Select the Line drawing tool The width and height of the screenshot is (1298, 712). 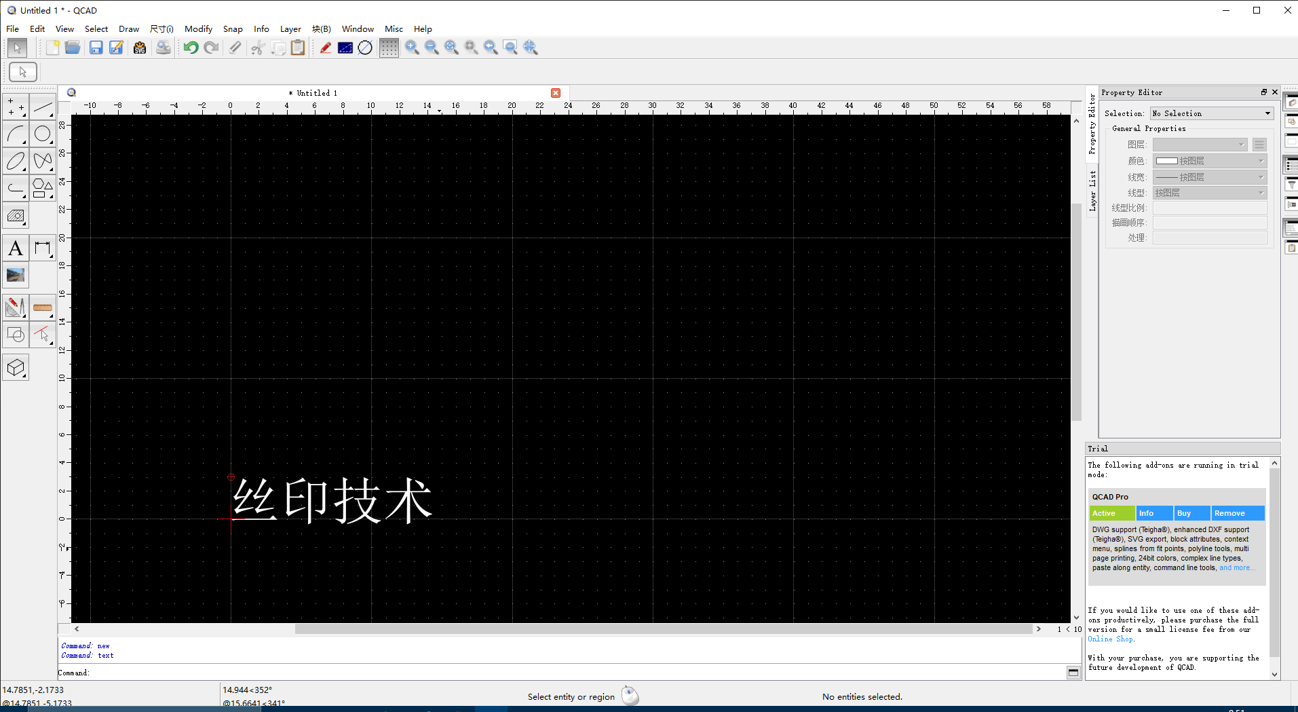(x=43, y=107)
